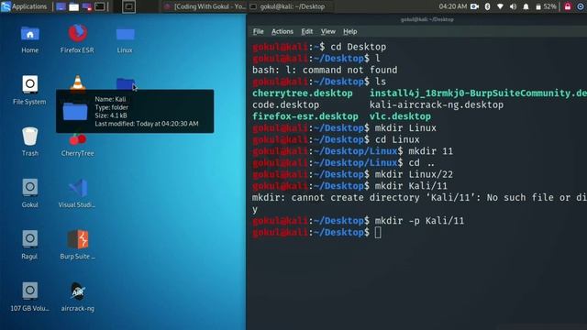Click the red lock screen icon
Image resolution: width=587 pixels, height=330 pixels.
click(568, 6)
